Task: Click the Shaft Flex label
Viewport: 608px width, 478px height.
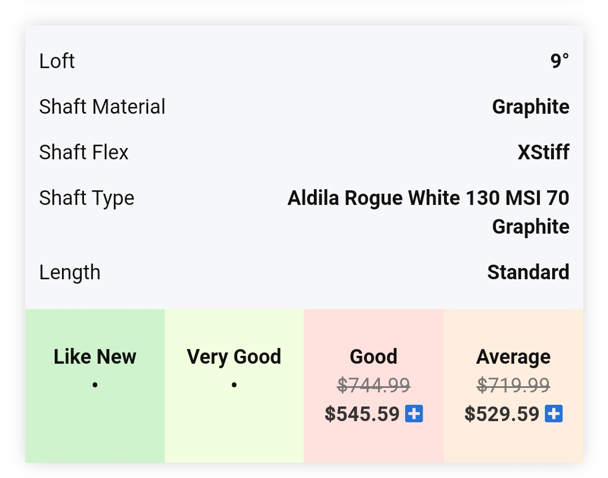Action: (x=84, y=153)
